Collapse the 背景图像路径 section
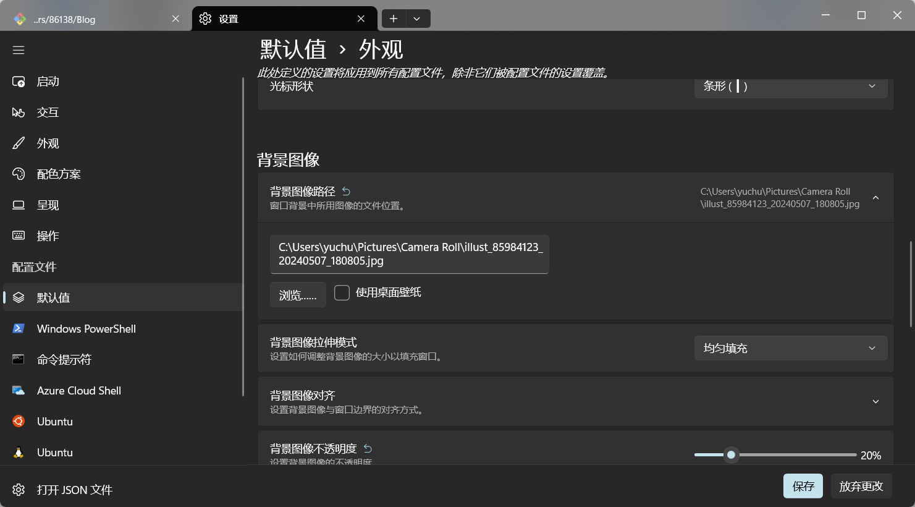This screenshot has width=915, height=507. (875, 198)
